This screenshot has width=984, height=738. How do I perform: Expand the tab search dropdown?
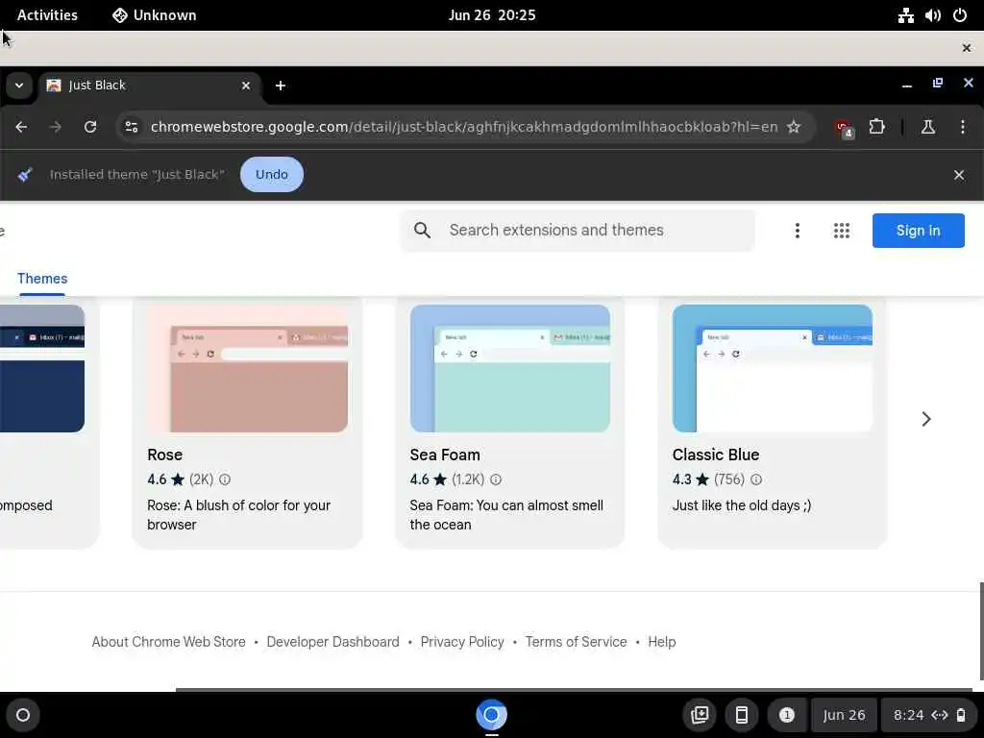click(19, 86)
